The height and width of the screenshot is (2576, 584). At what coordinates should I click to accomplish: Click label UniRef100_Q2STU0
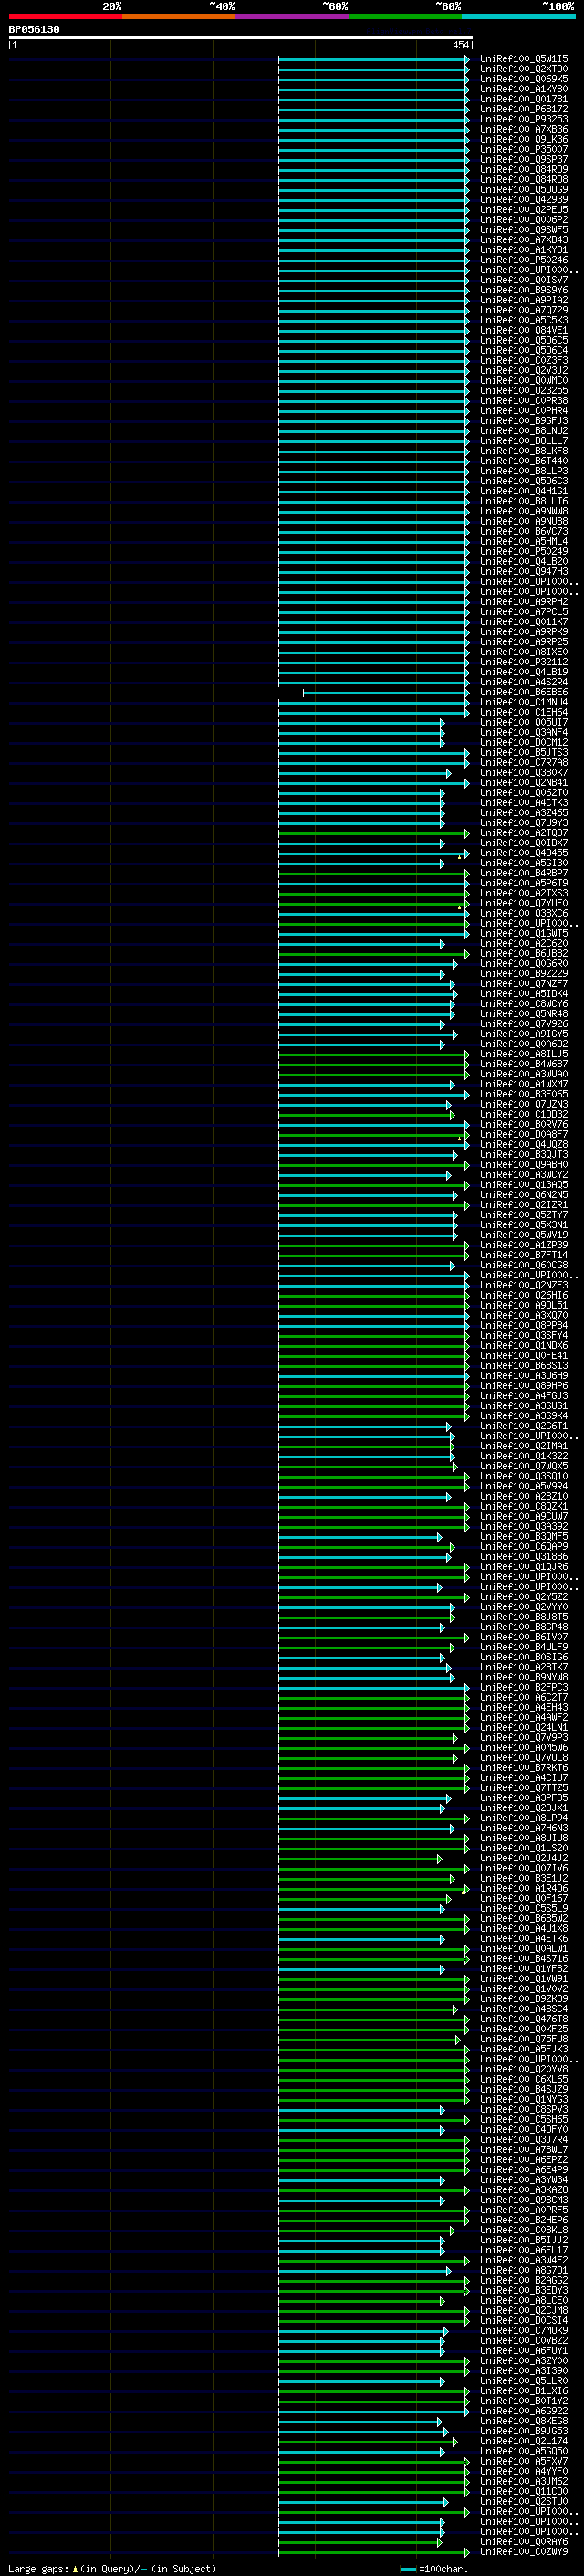tap(524, 2501)
